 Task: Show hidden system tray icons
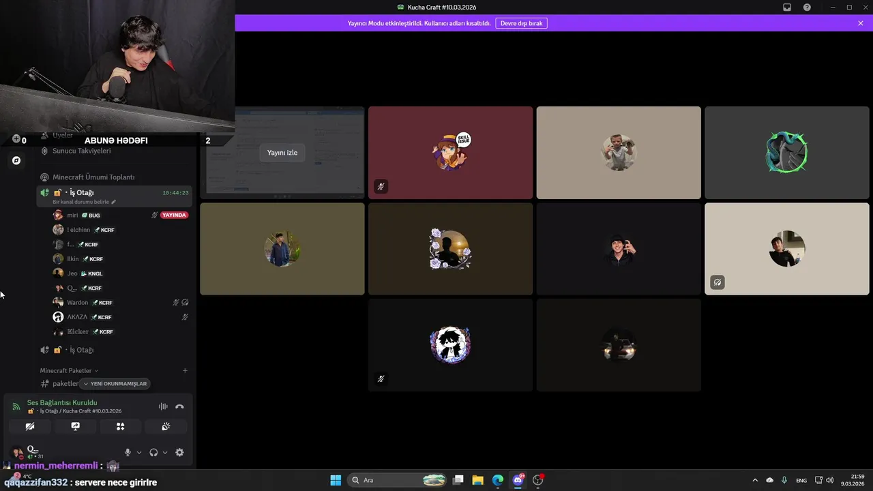click(x=755, y=480)
